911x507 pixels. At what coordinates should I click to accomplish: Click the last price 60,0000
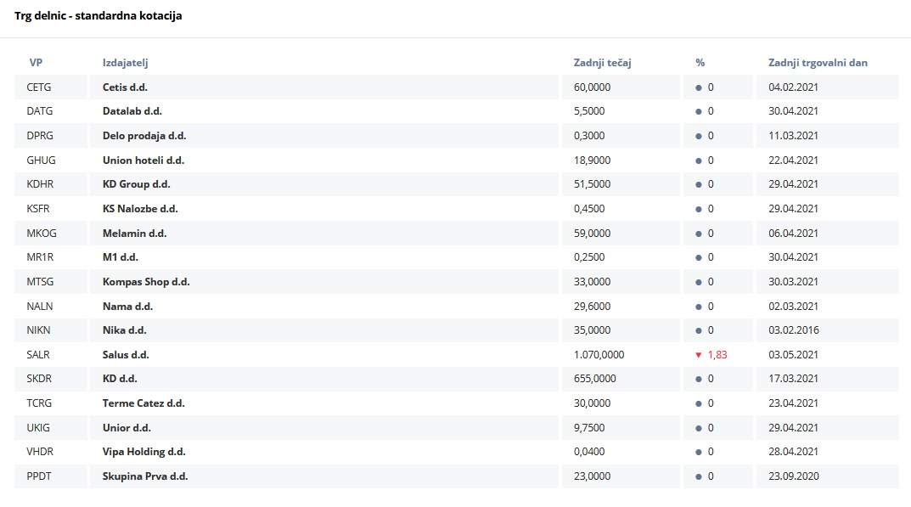[x=592, y=87]
